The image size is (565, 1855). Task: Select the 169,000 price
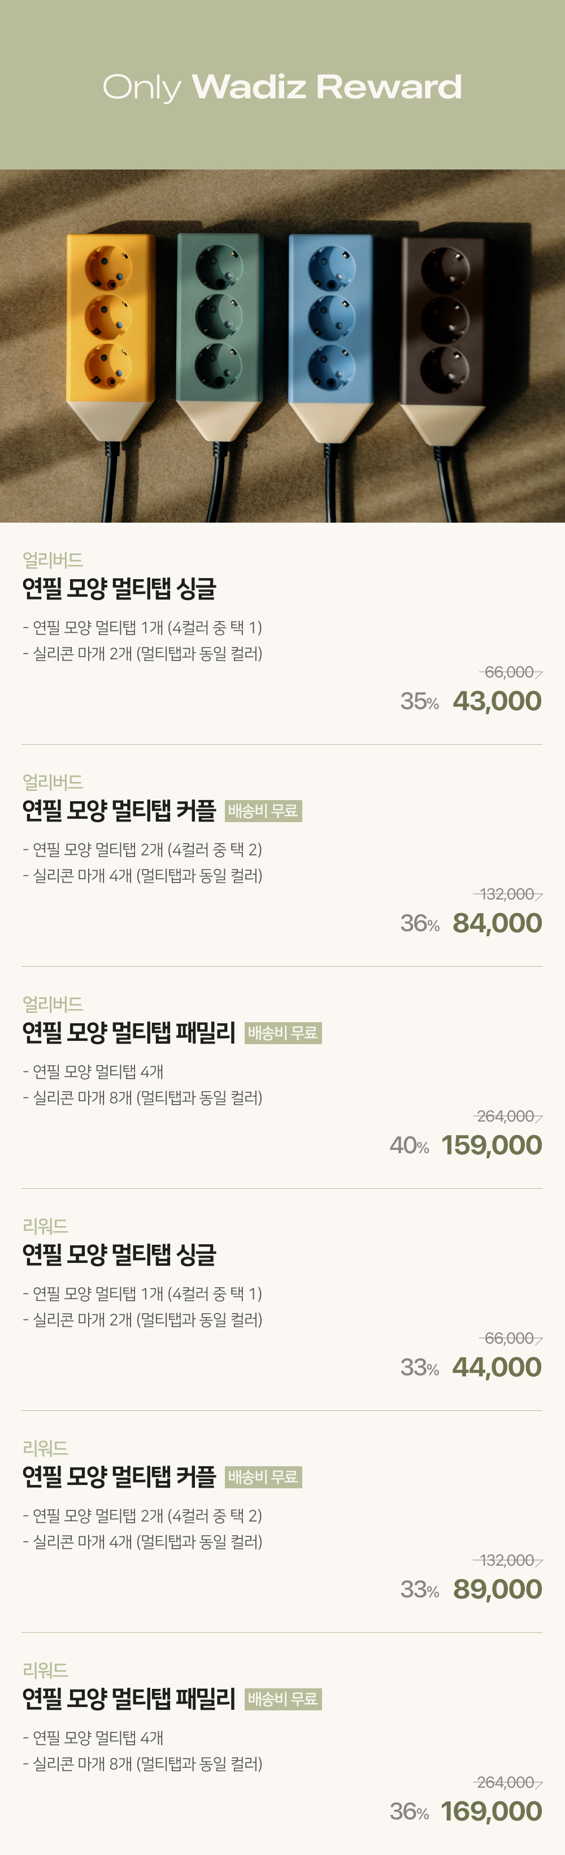pyautogui.click(x=491, y=1811)
